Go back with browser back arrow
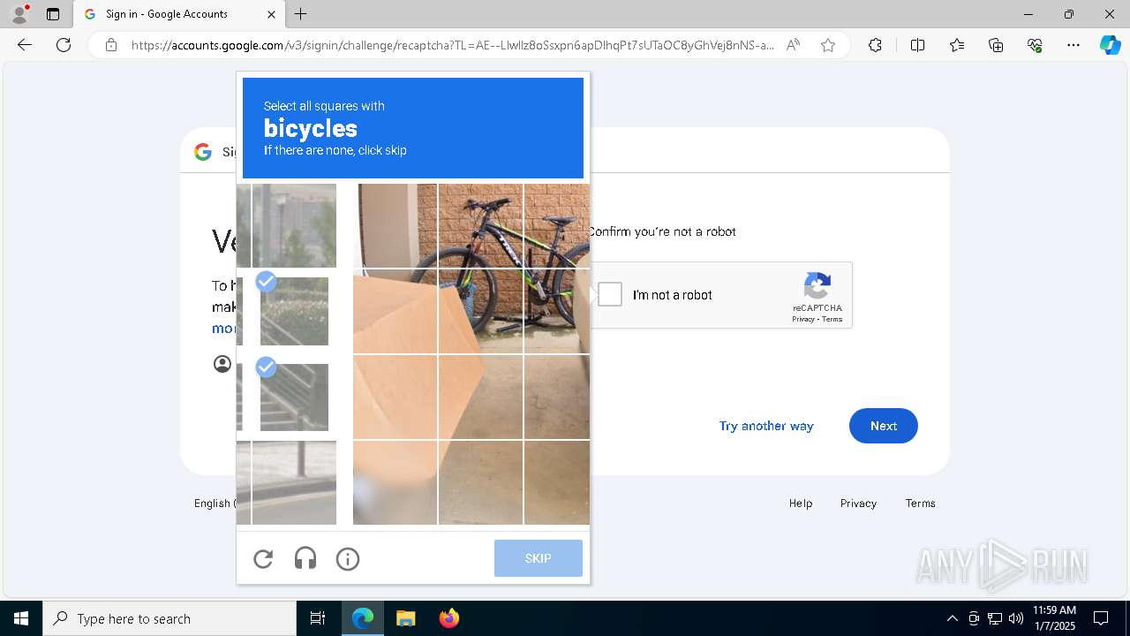 25,45
